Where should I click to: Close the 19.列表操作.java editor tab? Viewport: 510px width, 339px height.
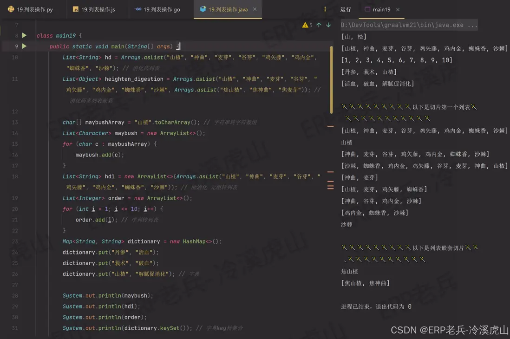coord(254,8)
